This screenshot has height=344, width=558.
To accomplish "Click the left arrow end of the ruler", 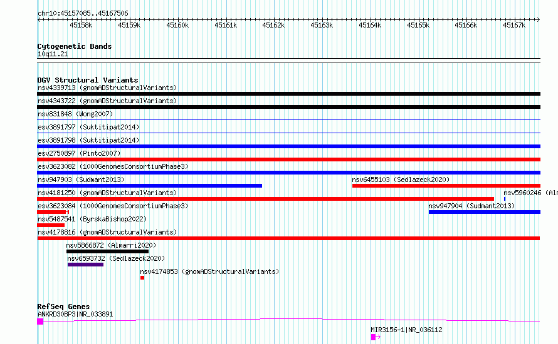I will pos(39,19).
